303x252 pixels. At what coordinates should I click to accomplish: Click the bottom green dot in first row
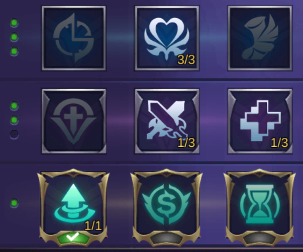pos(14,51)
